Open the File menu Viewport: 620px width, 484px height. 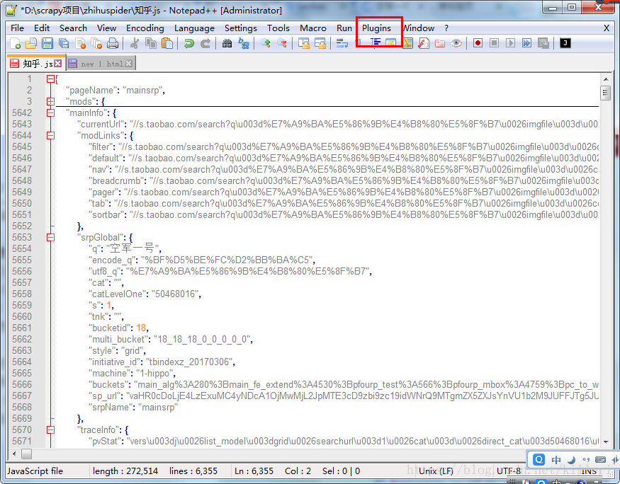click(x=18, y=28)
